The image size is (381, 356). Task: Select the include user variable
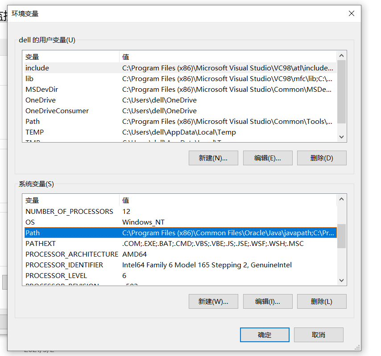coord(181,68)
